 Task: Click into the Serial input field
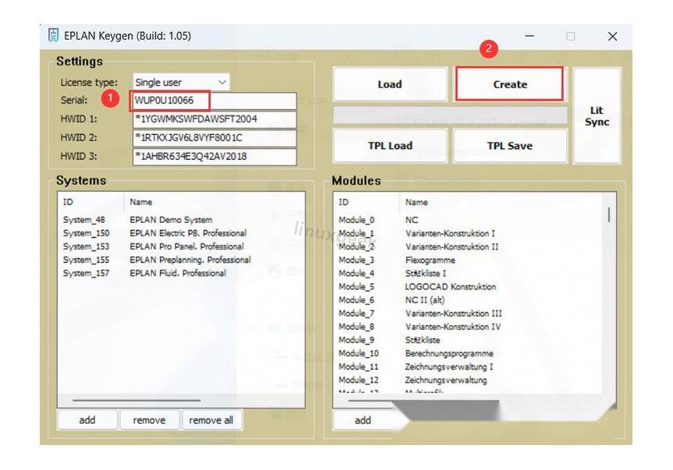point(214,101)
